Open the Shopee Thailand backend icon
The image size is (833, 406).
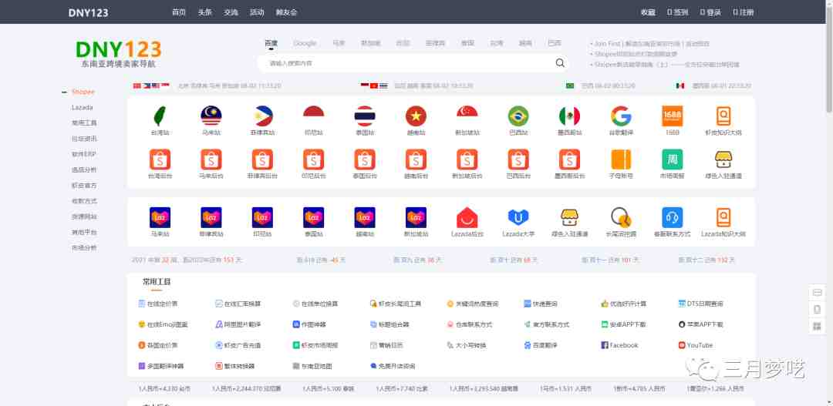tap(364, 159)
